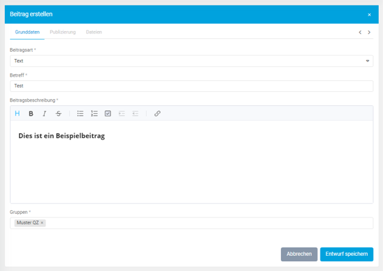This screenshot has width=383, height=271.
Task: Remove the Muster QZ group tag
Action: [x=42, y=223]
